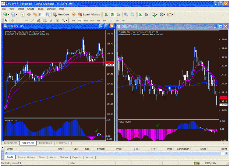230x166 pixels.
Task: Zoom out on the chart
Action: point(132,14)
